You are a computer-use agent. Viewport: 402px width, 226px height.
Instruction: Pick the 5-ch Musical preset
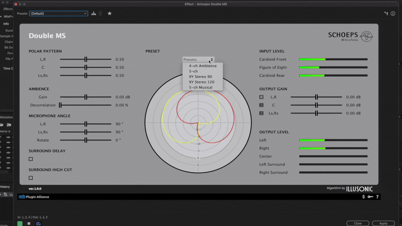(x=203, y=87)
